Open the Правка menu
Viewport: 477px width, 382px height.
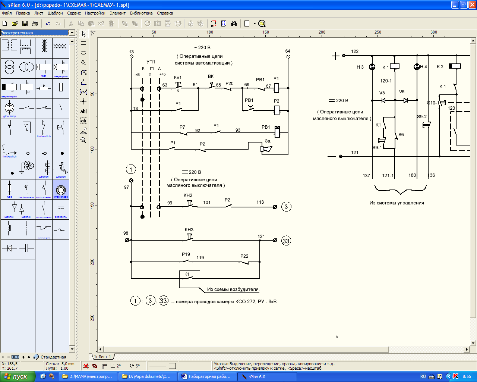[x=23, y=13]
